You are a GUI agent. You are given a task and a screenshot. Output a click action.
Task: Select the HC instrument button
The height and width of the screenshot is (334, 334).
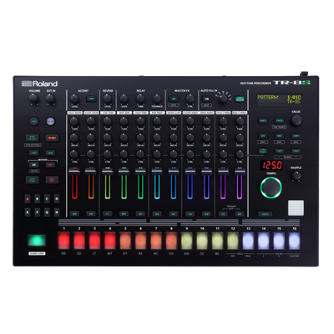[174, 214]
